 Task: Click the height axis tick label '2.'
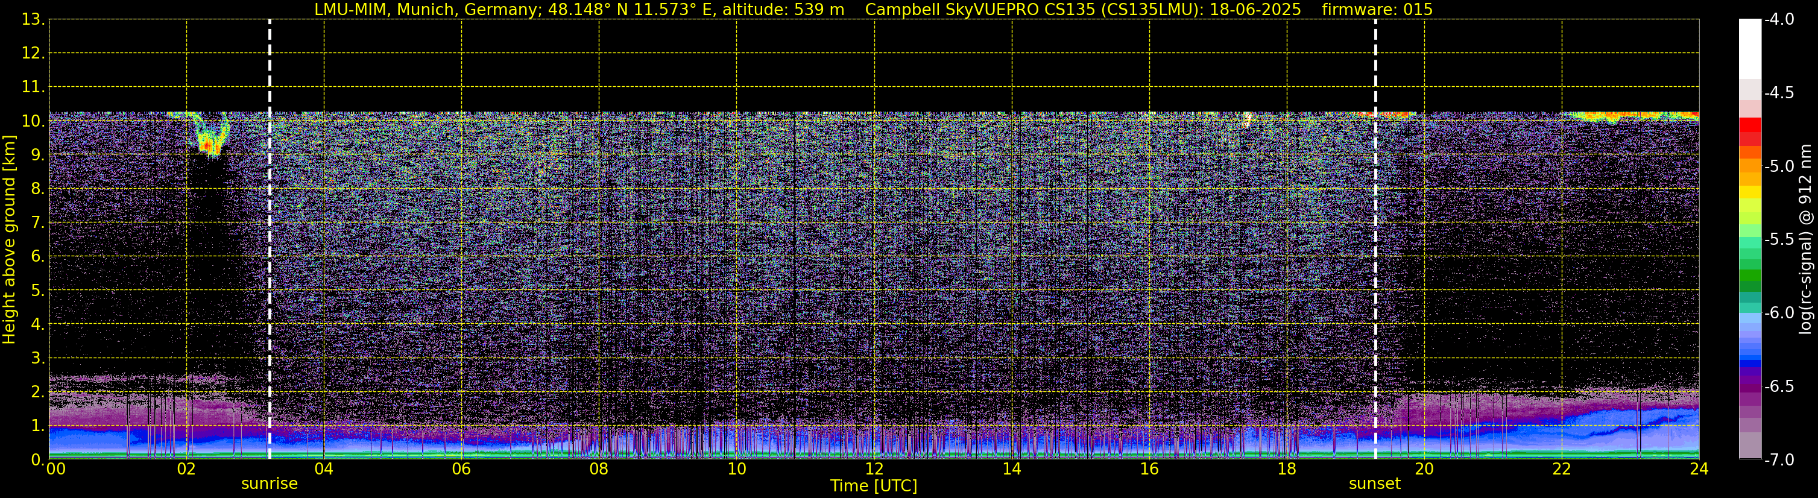tap(38, 392)
